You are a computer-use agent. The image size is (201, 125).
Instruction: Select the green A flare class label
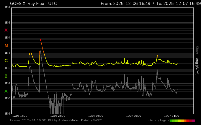pos(6,91)
